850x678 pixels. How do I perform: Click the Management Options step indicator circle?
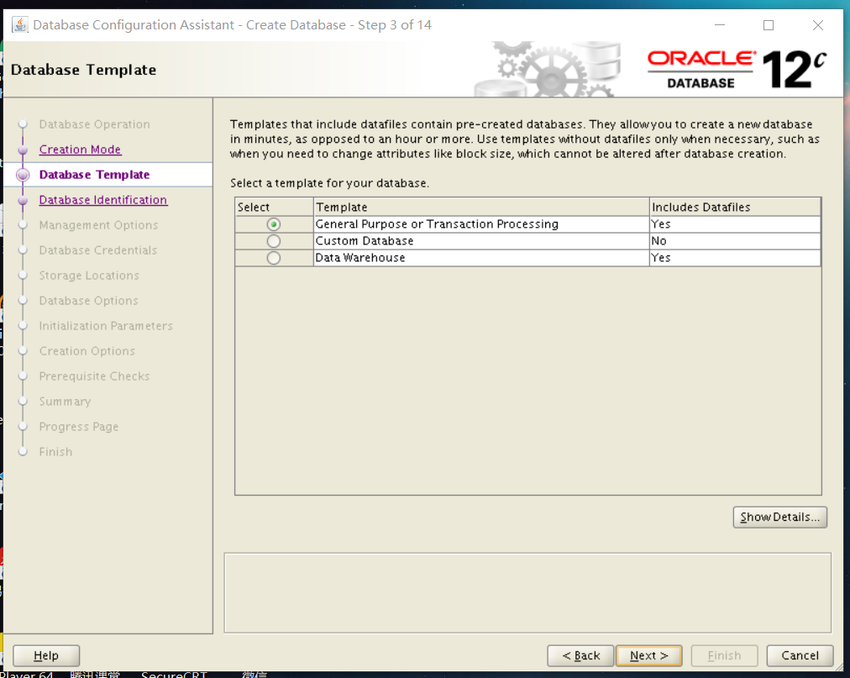pyautogui.click(x=23, y=225)
